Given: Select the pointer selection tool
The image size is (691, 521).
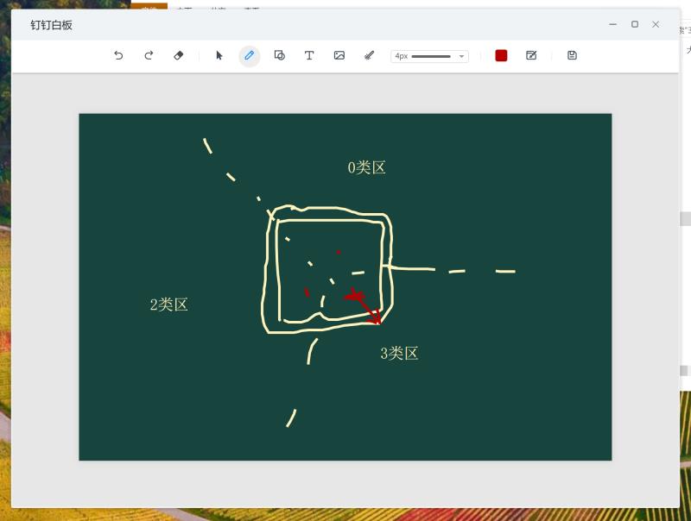Looking at the screenshot, I should coord(219,55).
